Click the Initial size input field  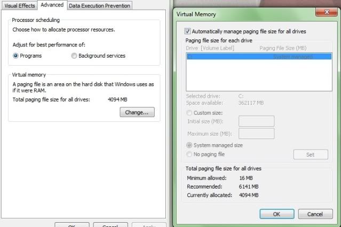click(x=256, y=121)
